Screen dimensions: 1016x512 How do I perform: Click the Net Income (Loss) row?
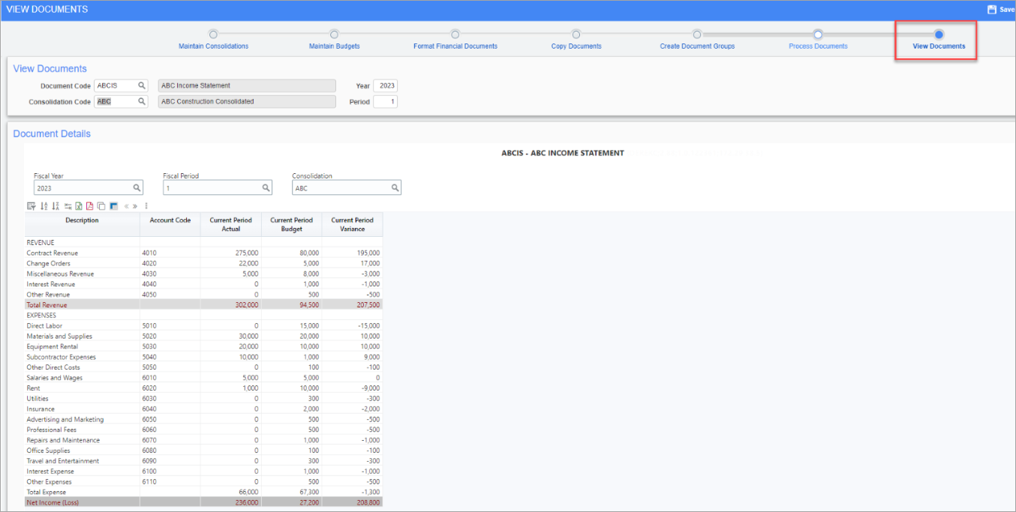click(203, 503)
